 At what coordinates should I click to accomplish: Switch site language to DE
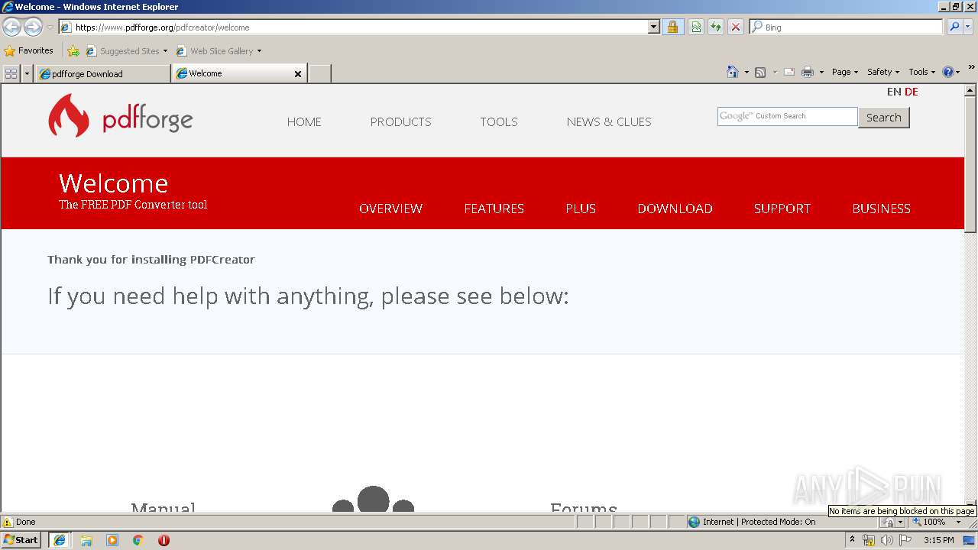click(912, 92)
